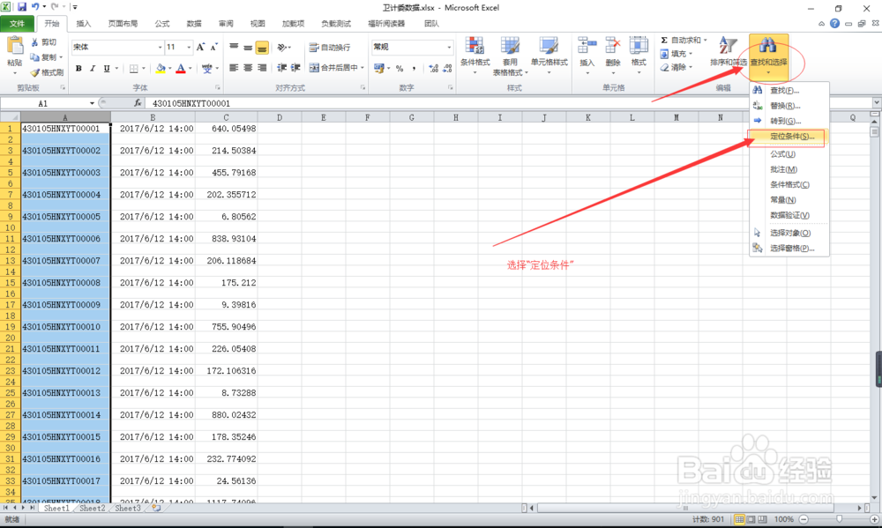Switch to the 公式 ribbon tab
This screenshot has height=528, width=882.
point(162,24)
